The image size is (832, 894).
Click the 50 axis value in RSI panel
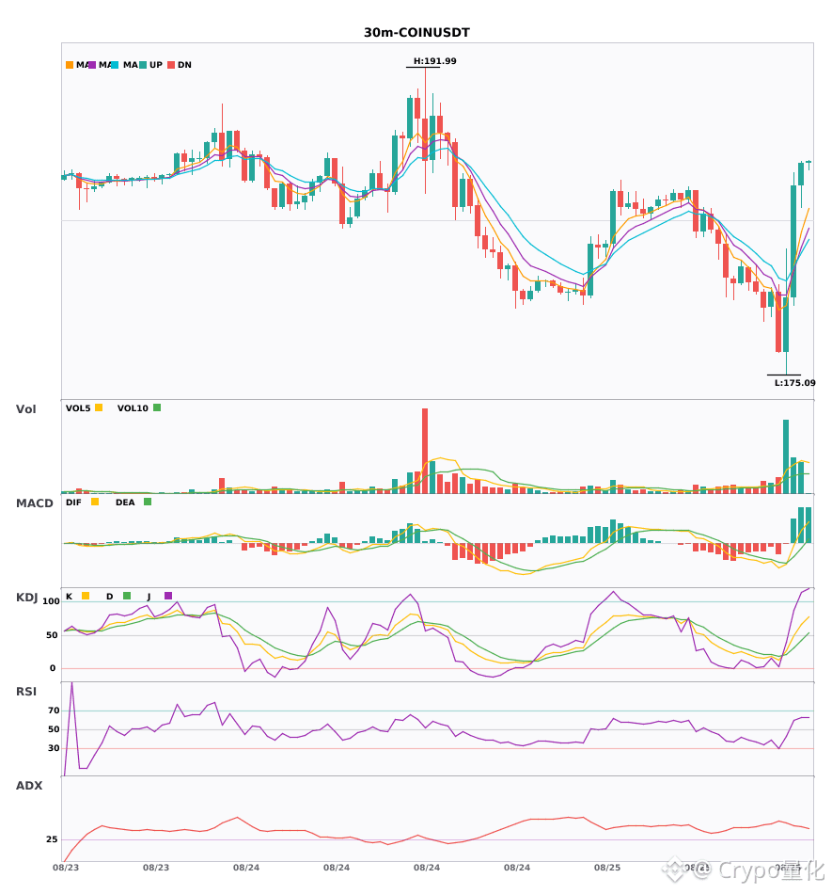55,729
